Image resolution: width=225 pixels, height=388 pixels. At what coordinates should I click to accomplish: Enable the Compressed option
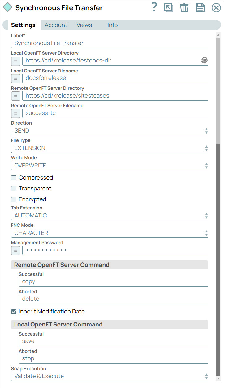pos(13,177)
